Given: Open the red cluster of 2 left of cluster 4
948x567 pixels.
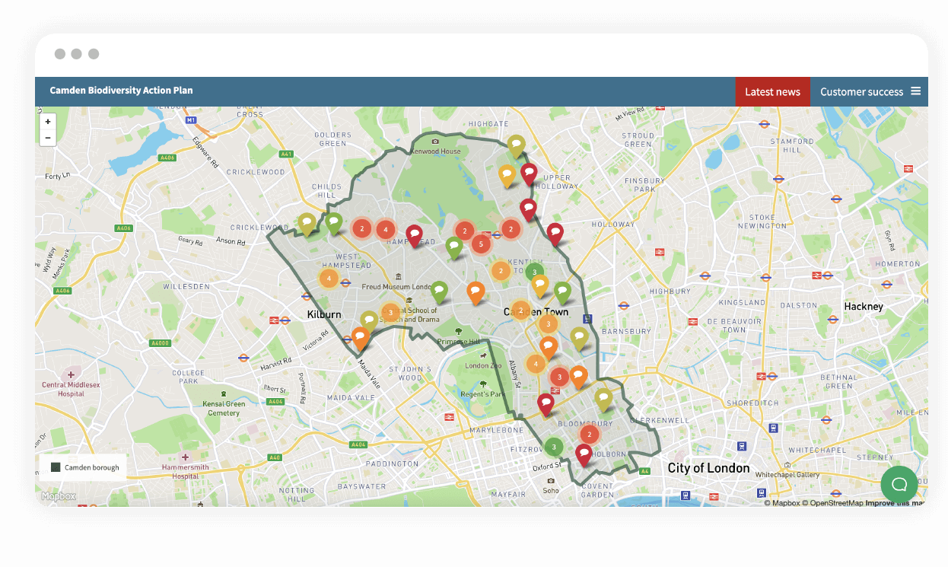Looking at the screenshot, I should 362,228.
